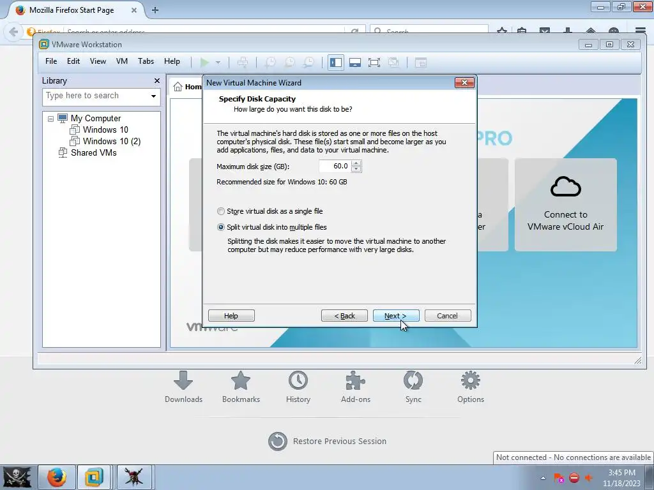Image resolution: width=654 pixels, height=490 pixels.
Task: Click the Help button in the wizard
Action: pyautogui.click(x=231, y=316)
